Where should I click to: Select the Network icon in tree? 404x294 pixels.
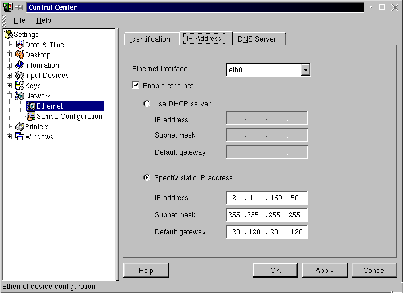tap(20, 96)
